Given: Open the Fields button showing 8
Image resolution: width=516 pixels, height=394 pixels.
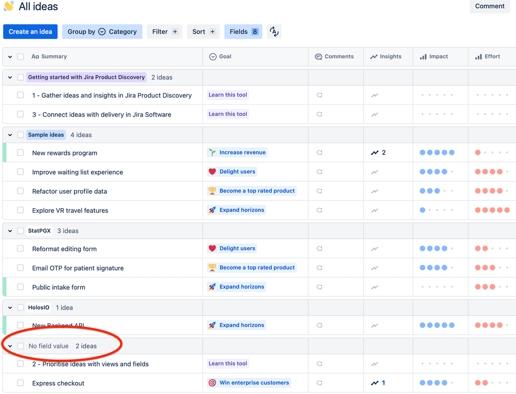Looking at the screenshot, I should [243, 31].
